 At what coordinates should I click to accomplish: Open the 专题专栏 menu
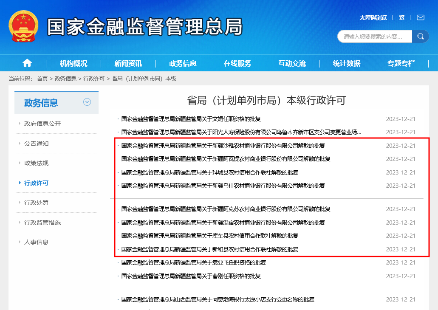coord(401,63)
